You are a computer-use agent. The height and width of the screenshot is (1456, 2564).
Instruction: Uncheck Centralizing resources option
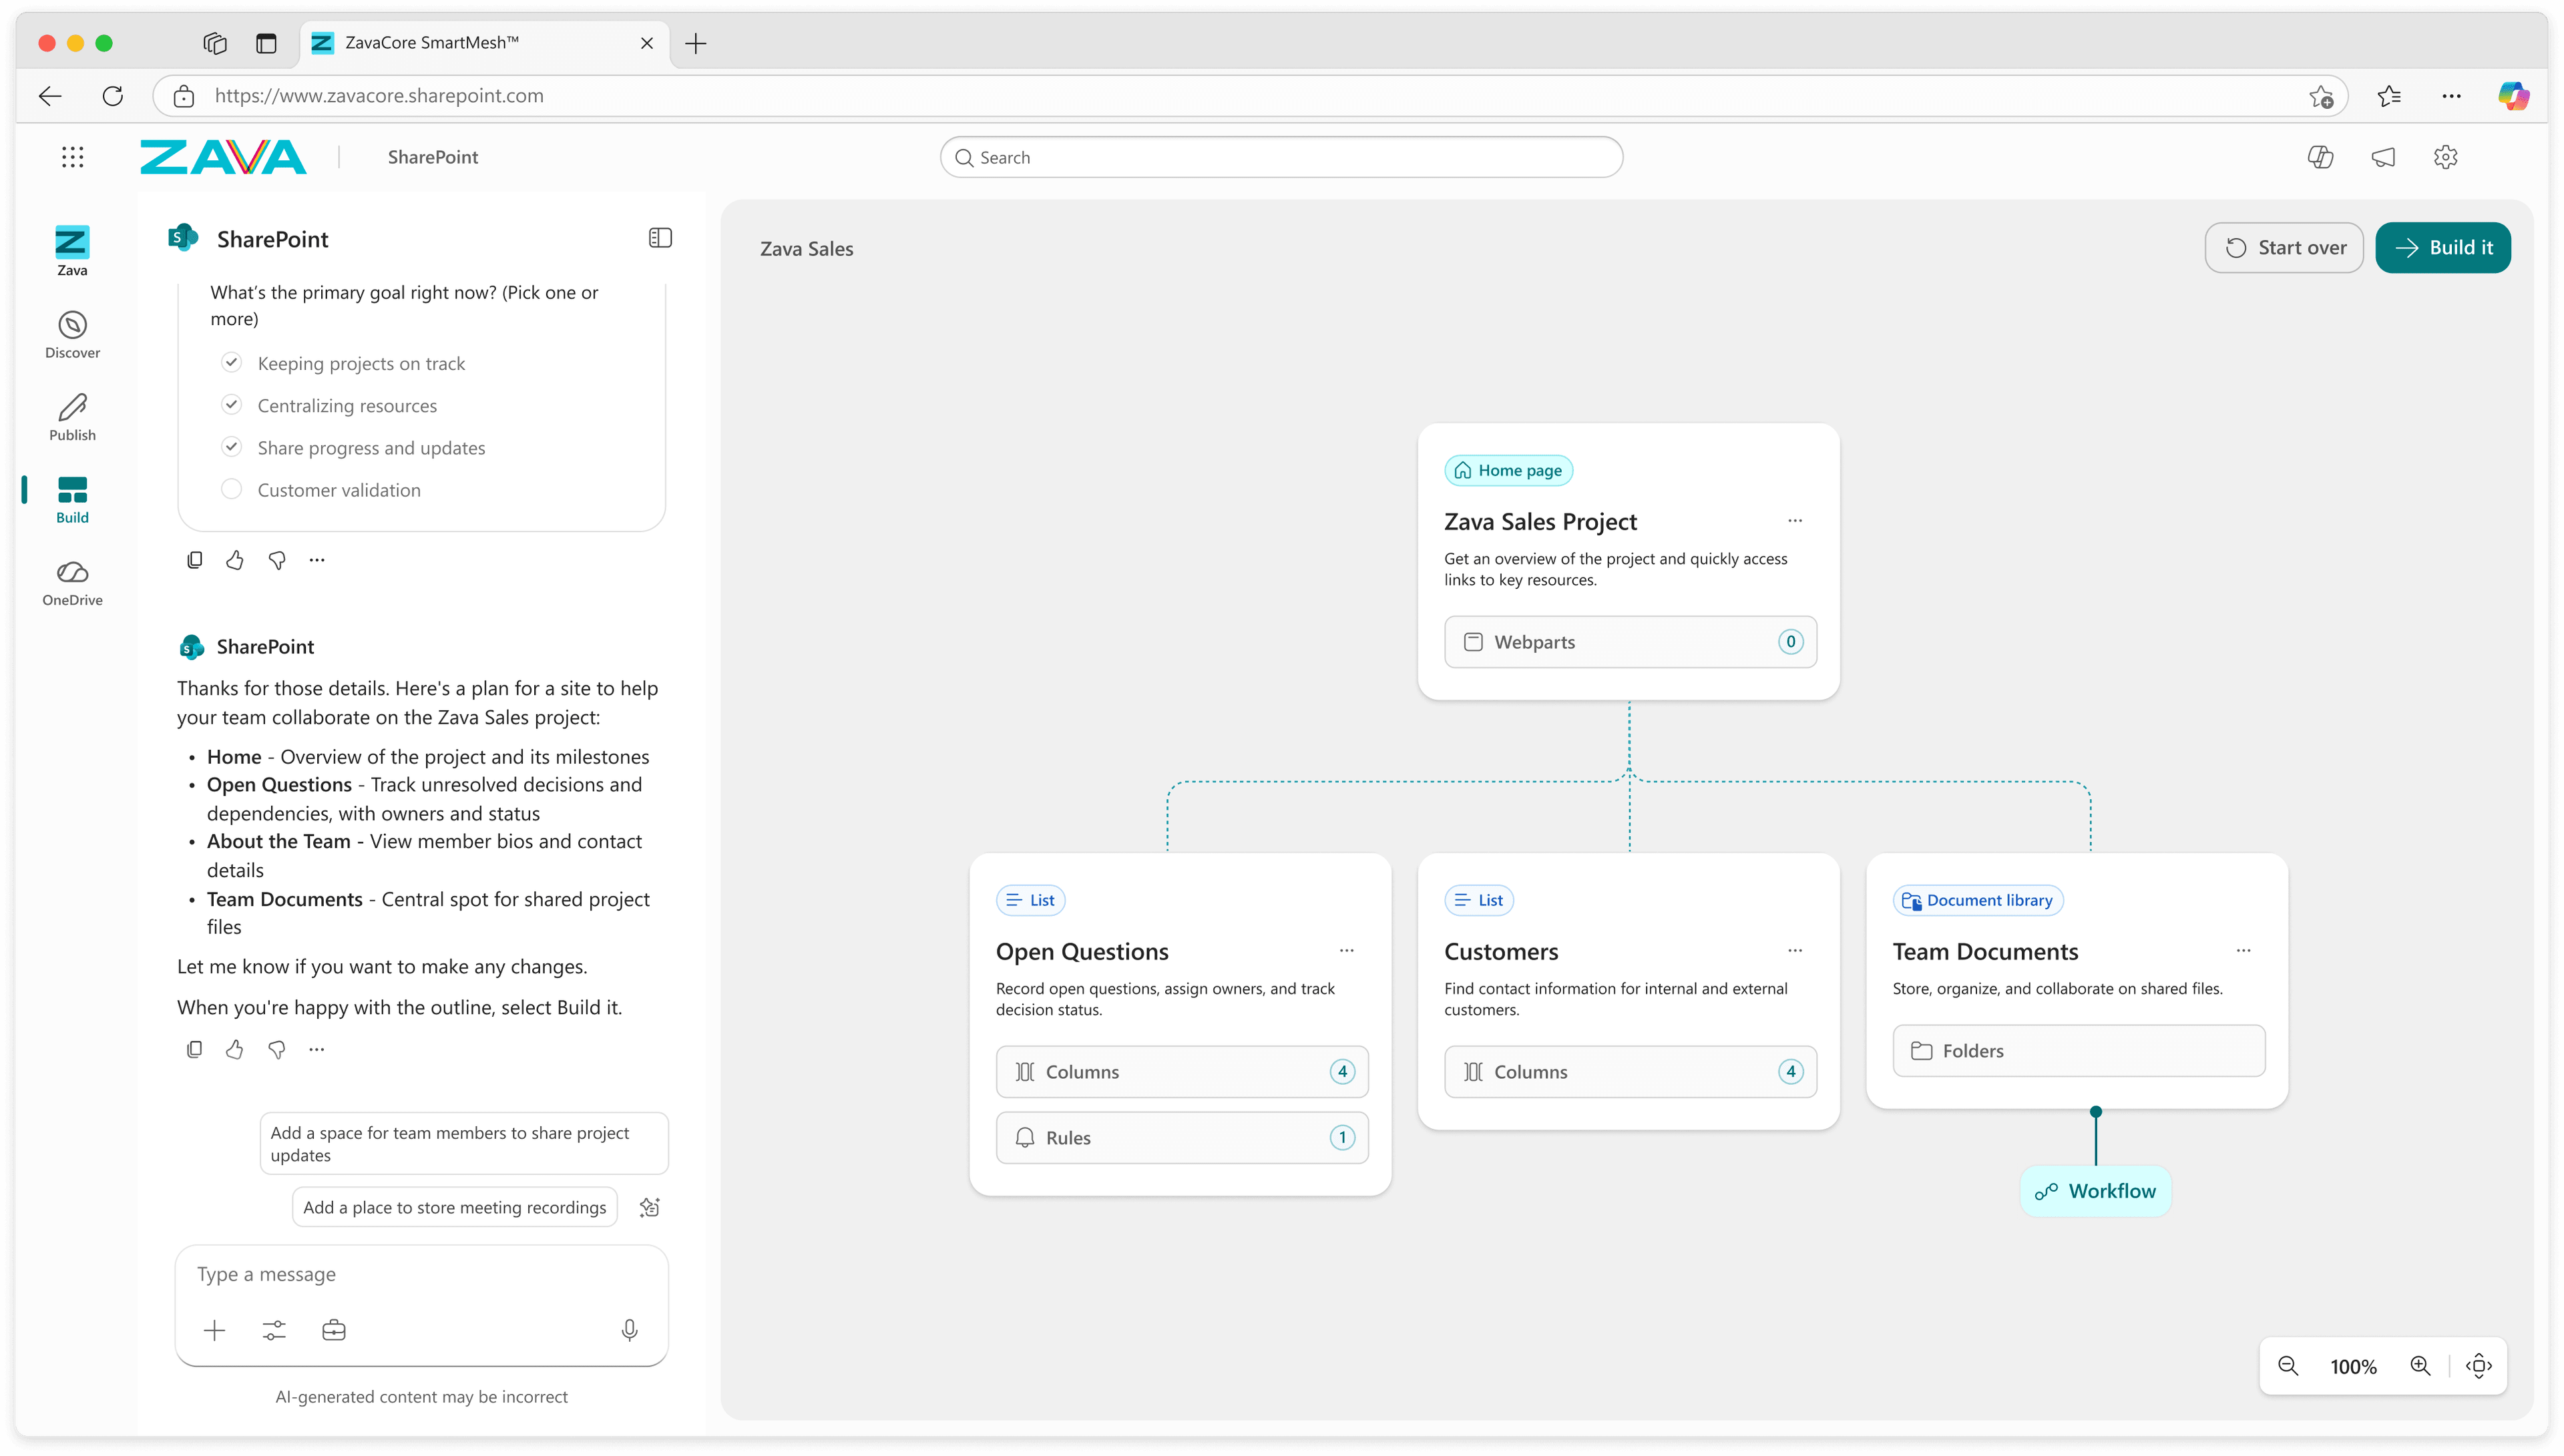click(231, 405)
